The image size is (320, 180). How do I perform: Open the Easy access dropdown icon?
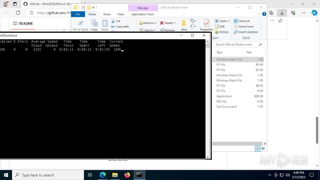tap(193, 26)
